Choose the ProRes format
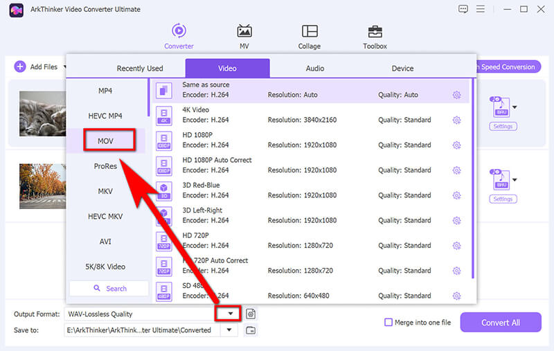The image size is (554, 351). click(105, 166)
